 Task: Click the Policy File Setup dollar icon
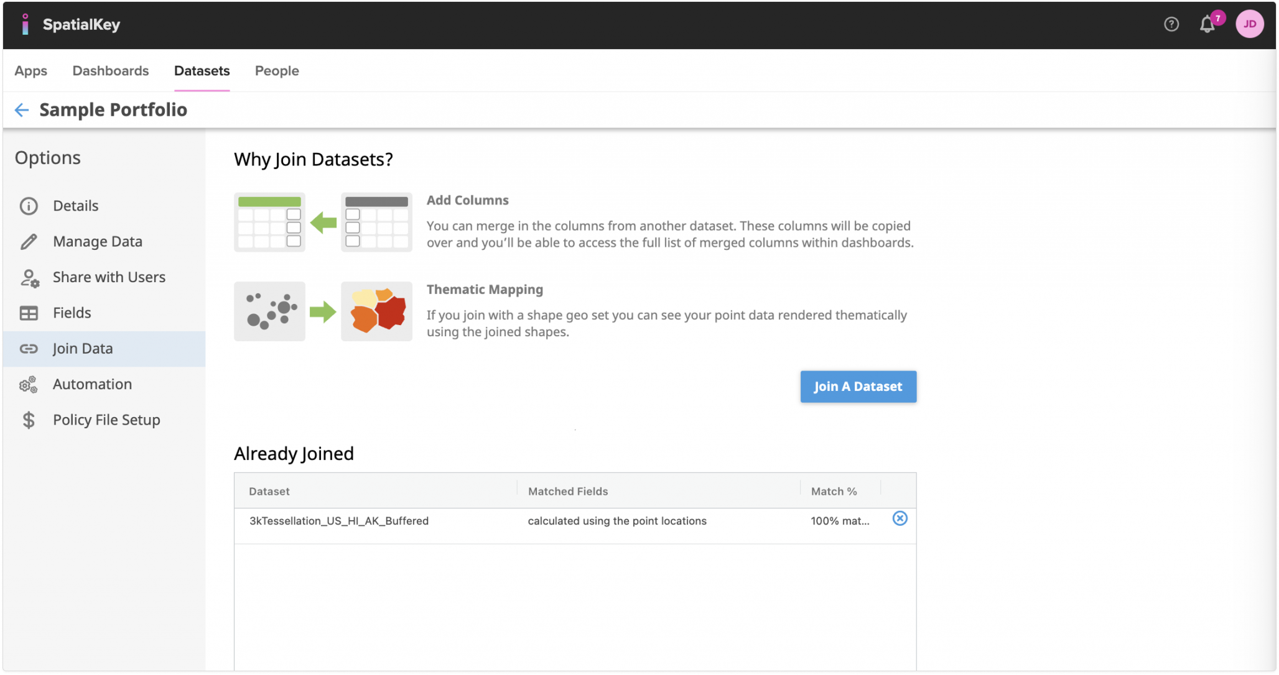pyautogui.click(x=29, y=420)
